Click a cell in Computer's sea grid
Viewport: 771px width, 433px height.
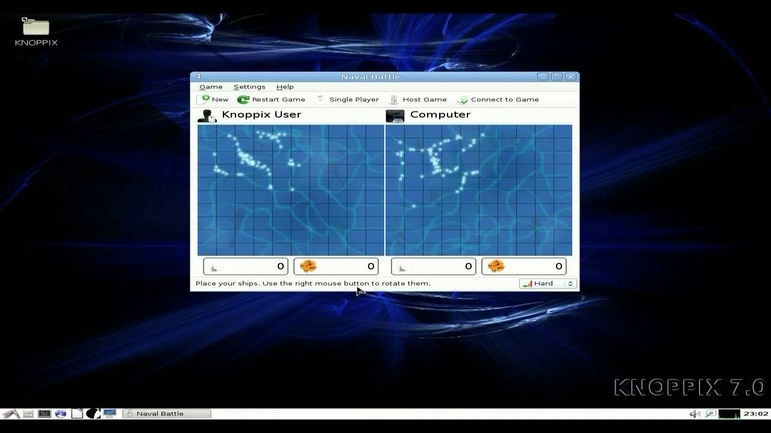(479, 190)
